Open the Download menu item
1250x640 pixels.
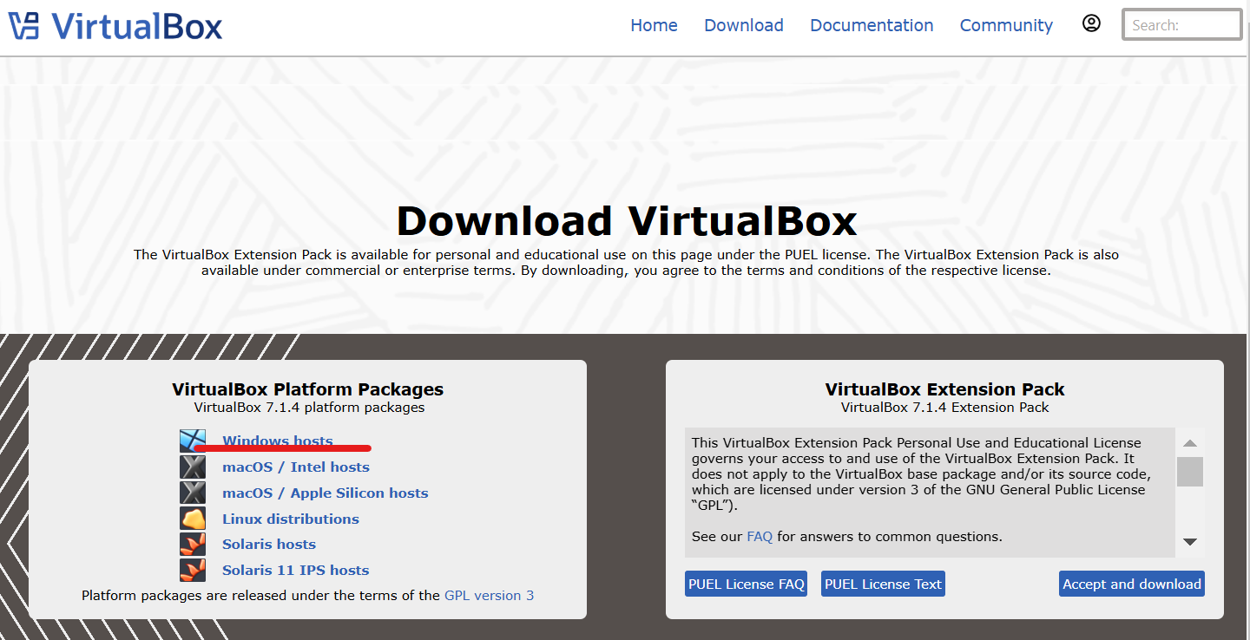pyautogui.click(x=744, y=25)
